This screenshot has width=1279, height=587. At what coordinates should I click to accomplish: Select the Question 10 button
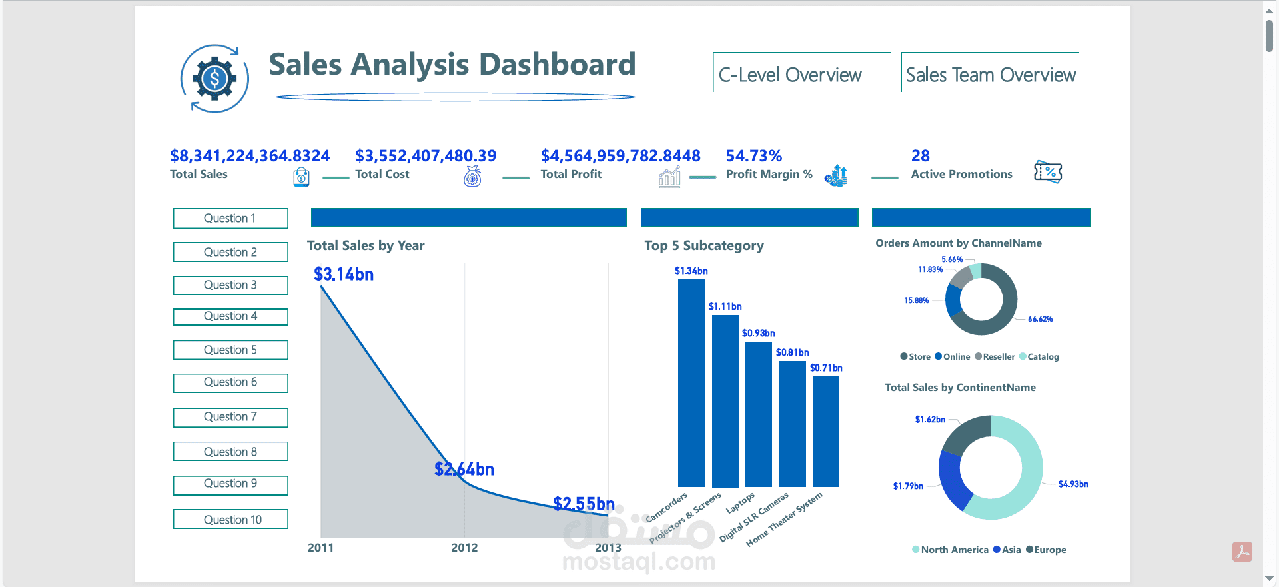coord(230,519)
